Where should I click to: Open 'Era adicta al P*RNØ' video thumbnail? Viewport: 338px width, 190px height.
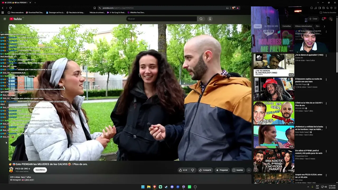tap(274, 161)
